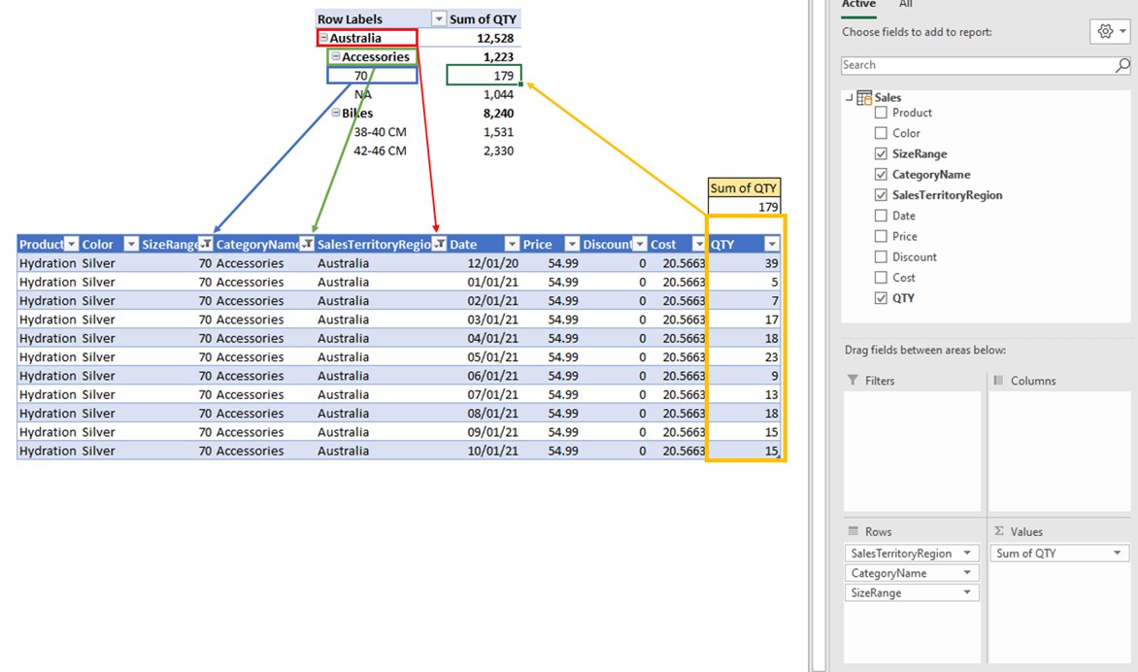This screenshot has width=1138, height=672.
Task: Open the Date column header dropdown
Action: (x=512, y=244)
